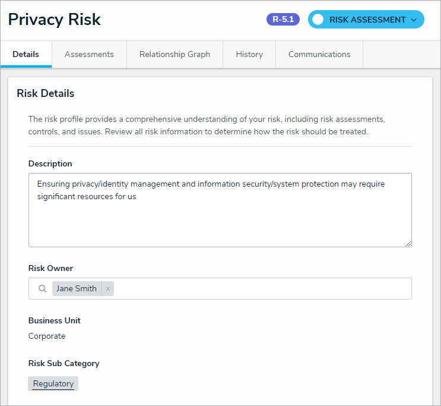Image resolution: width=441 pixels, height=406 pixels.
Task: View the Relationship Graph tab
Action: (175, 54)
